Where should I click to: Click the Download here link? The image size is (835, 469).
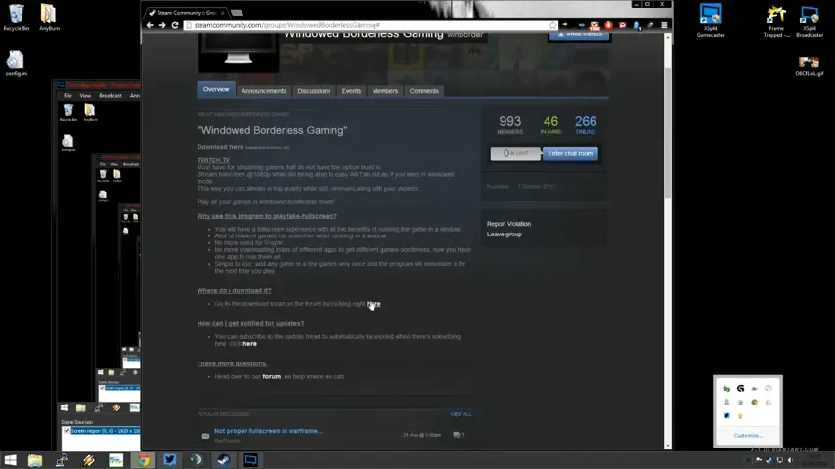pos(220,147)
